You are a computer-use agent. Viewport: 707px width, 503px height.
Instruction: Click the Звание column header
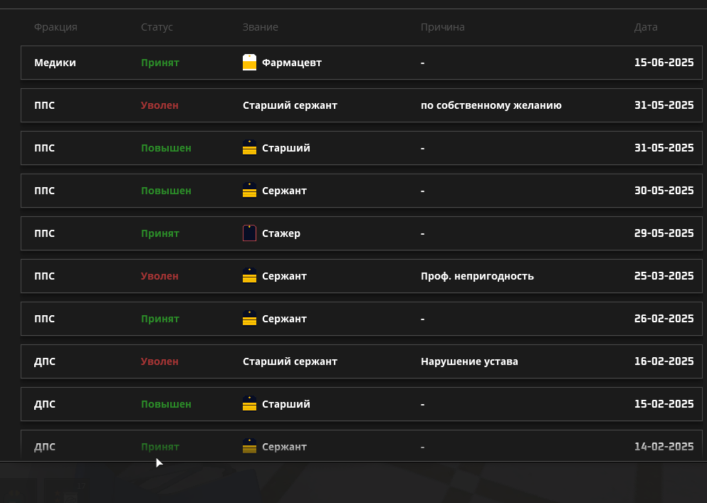pyautogui.click(x=260, y=27)
